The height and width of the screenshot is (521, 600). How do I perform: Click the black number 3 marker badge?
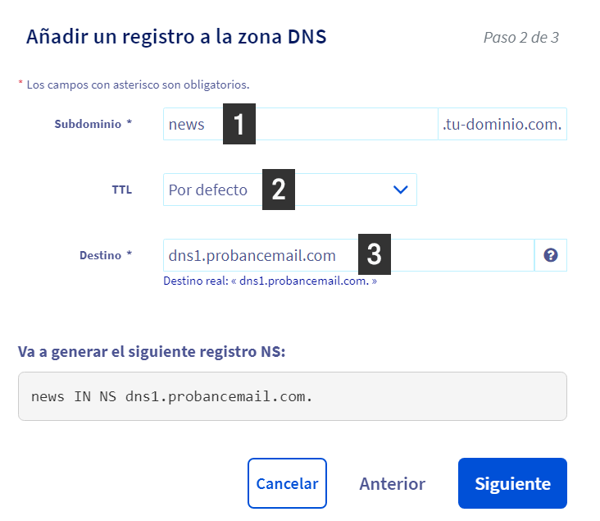375,254
